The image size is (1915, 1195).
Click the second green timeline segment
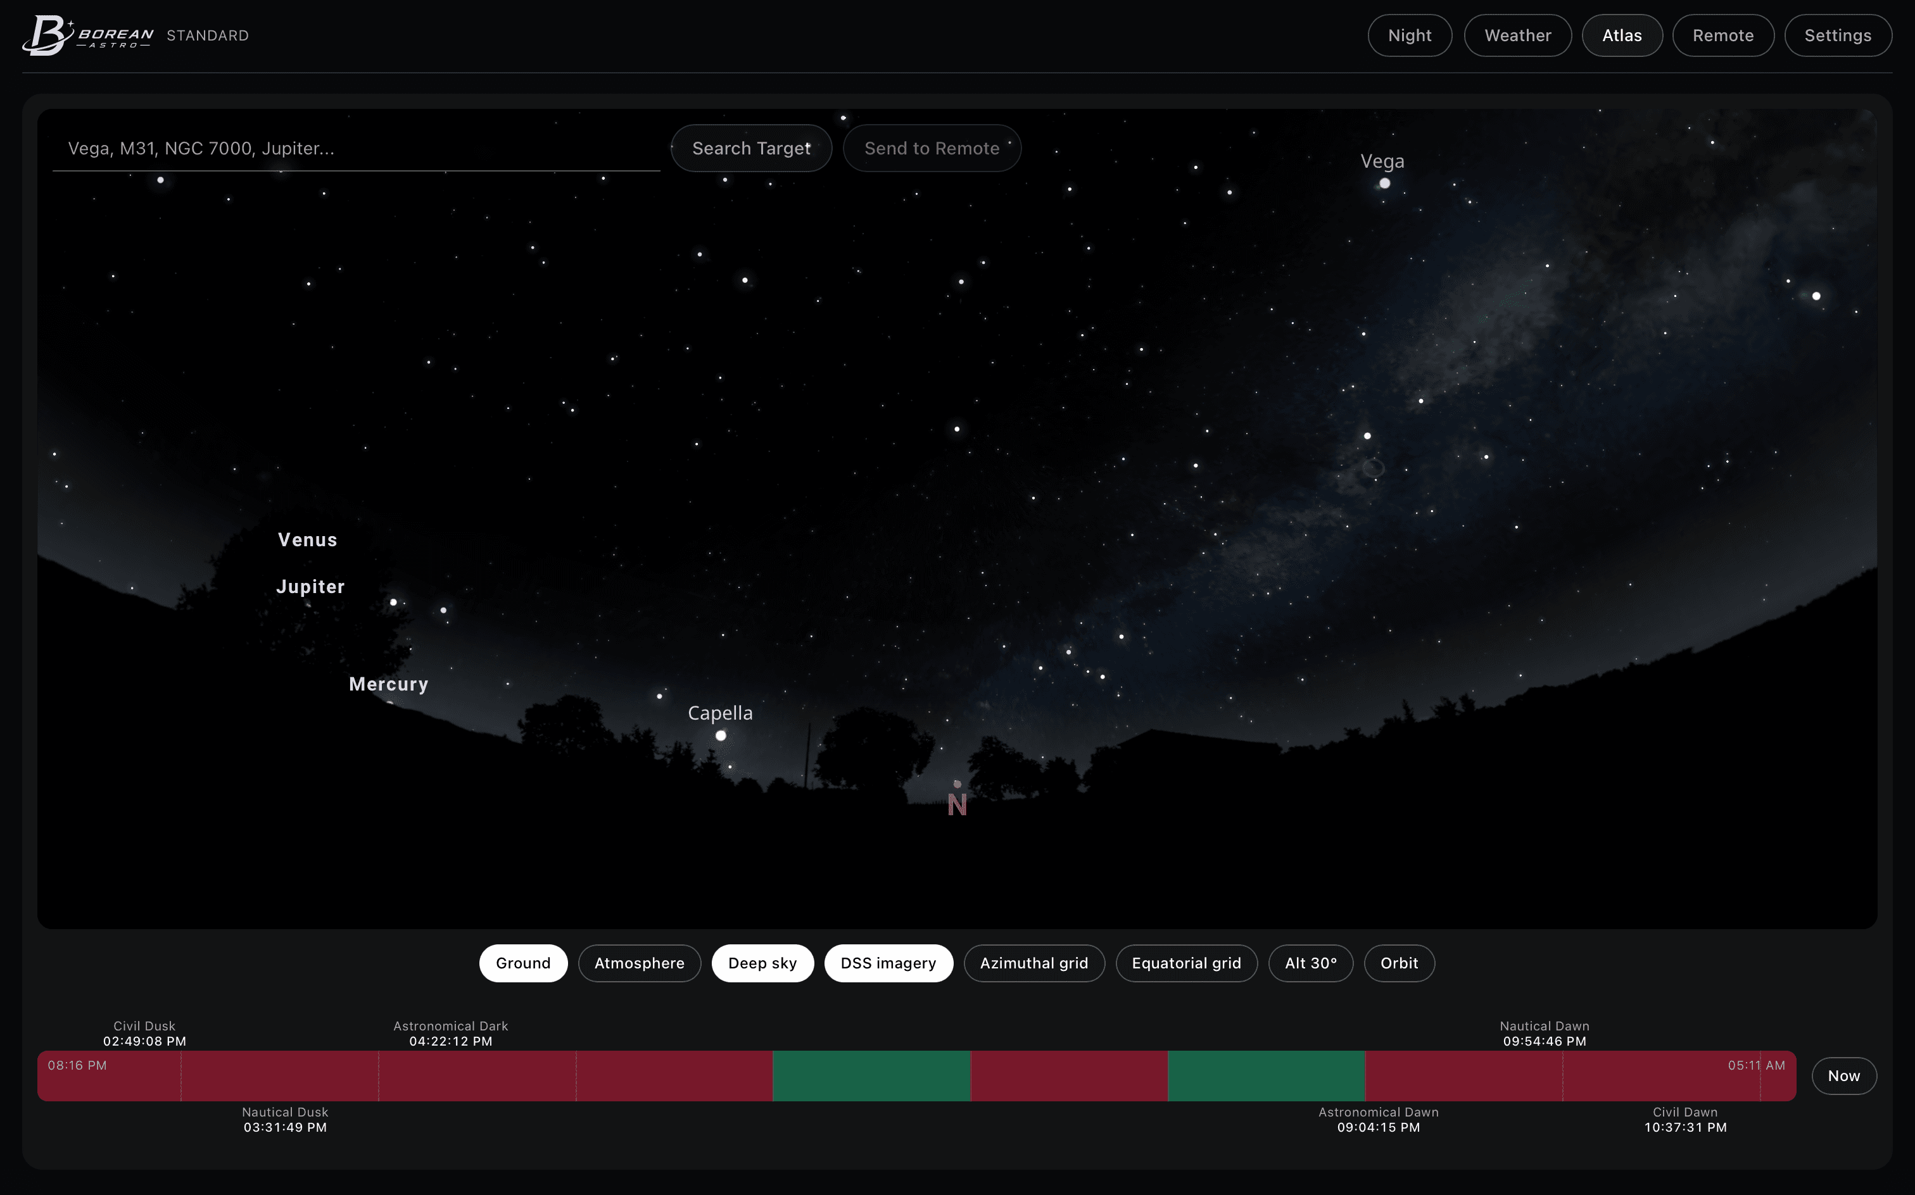tap(1266, 1075)
